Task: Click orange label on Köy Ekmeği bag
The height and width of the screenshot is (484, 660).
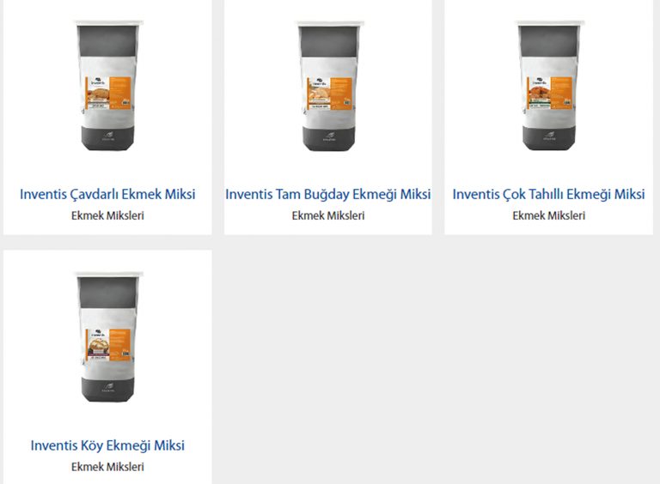Action: (108, 344)
